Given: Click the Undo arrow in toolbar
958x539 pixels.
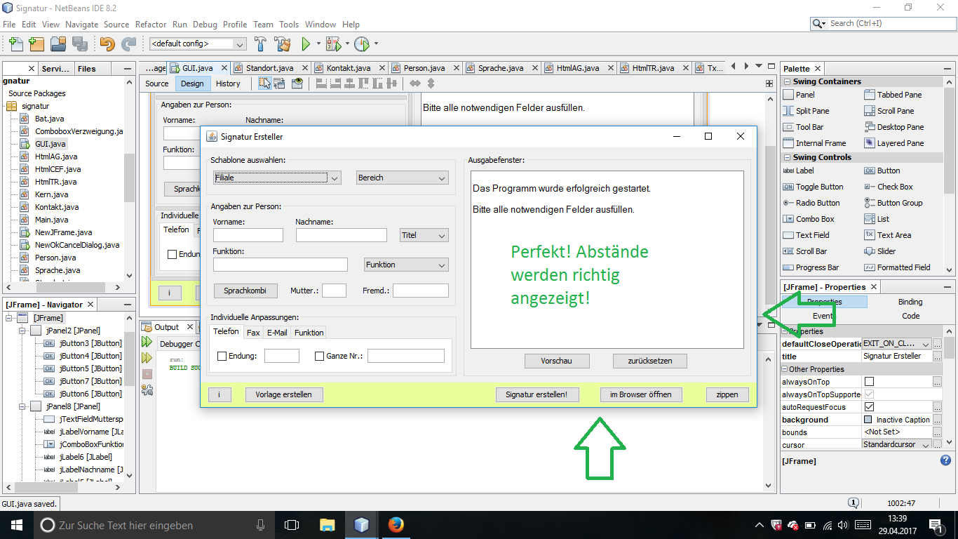Looking at the screenshot, I should 107,44.
